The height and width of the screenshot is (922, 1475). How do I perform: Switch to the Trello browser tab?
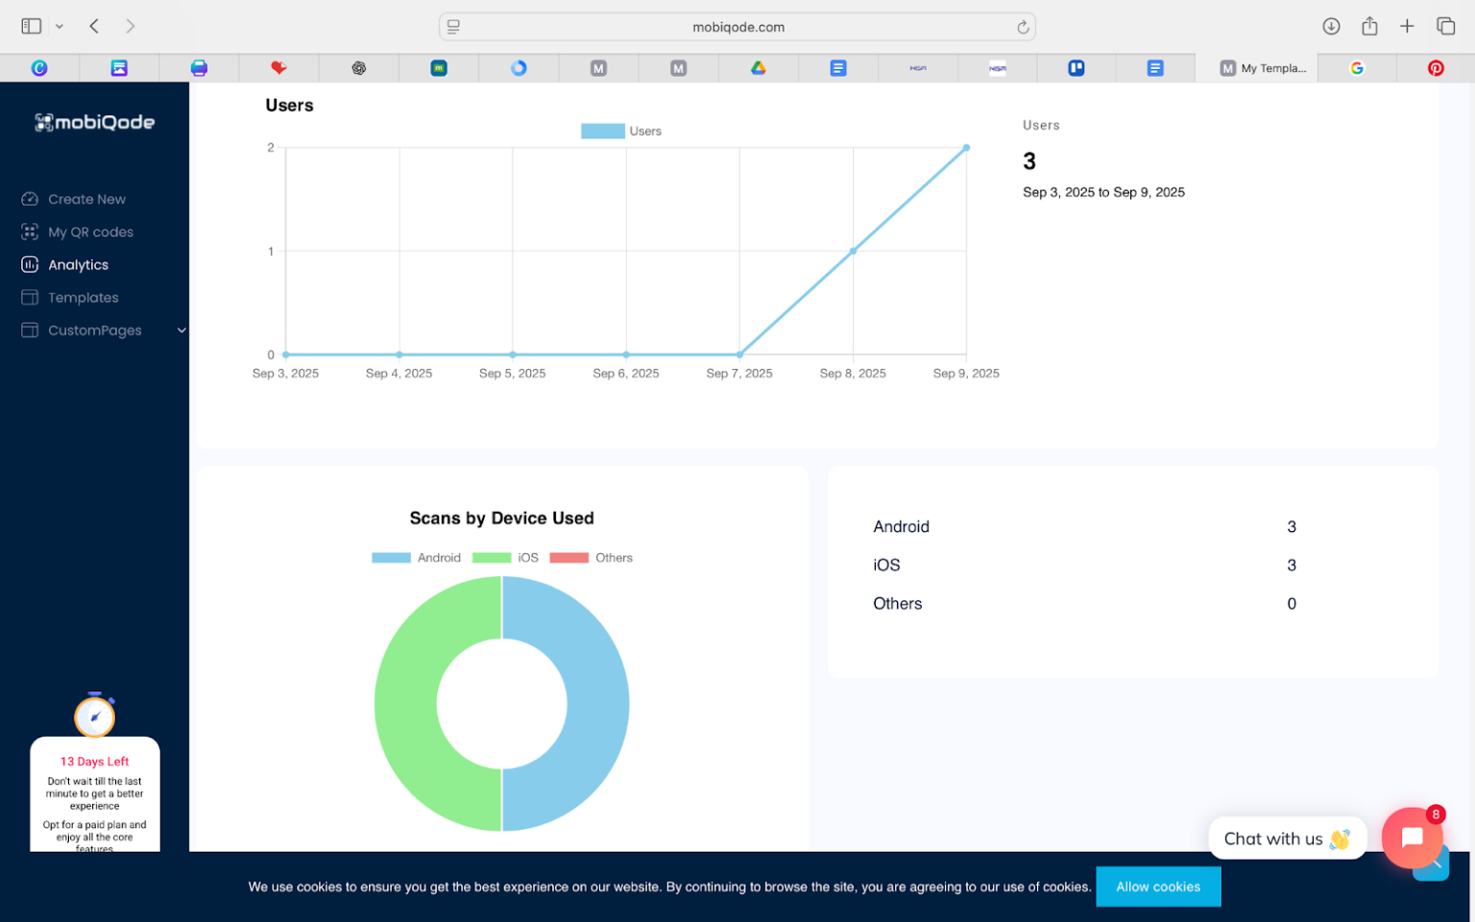(x=1076, y=67)
